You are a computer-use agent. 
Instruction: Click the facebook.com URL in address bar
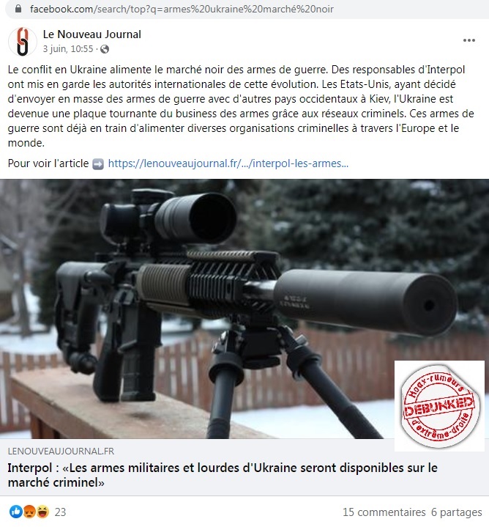182,9
